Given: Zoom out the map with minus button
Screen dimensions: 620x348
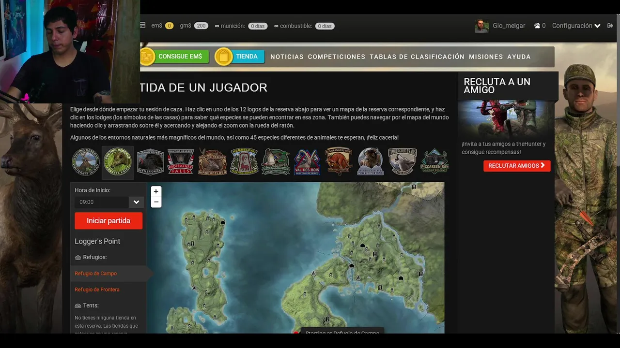Looking at the screenshot, I should 156,202.
